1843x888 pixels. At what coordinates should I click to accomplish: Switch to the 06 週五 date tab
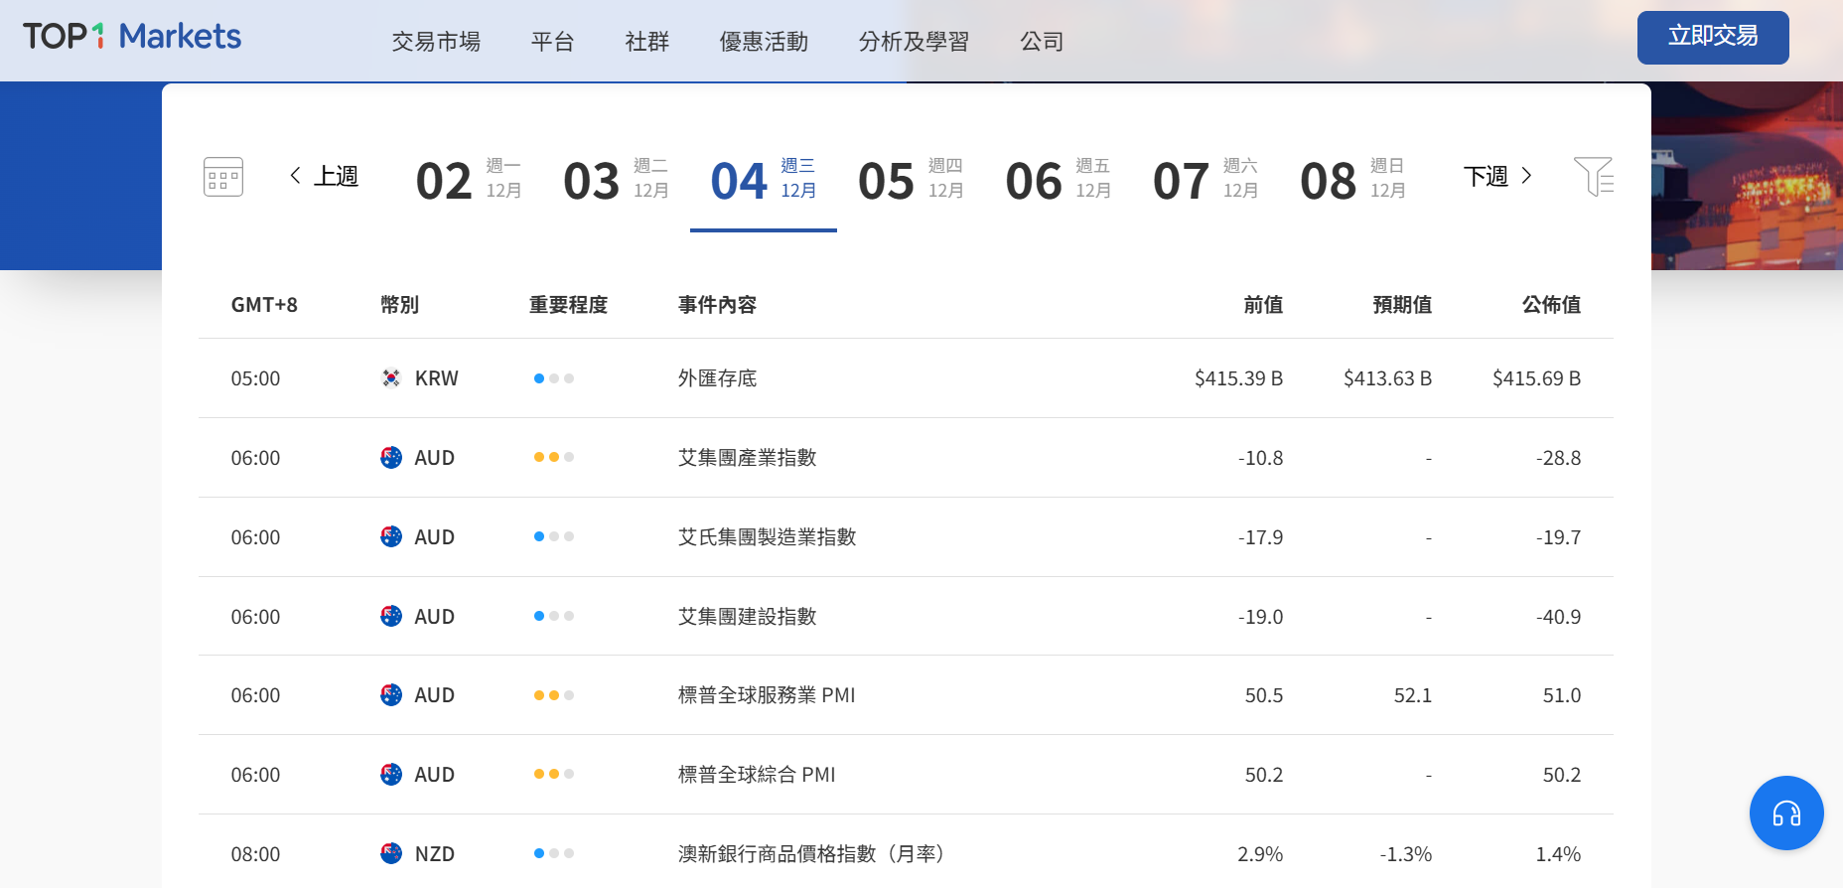coord(1058,180)
